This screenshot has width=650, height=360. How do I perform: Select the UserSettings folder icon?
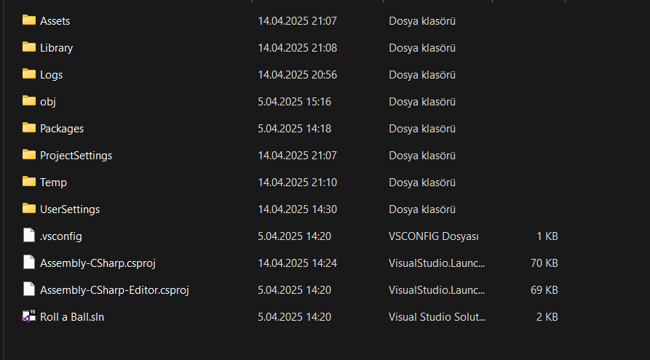29,209
